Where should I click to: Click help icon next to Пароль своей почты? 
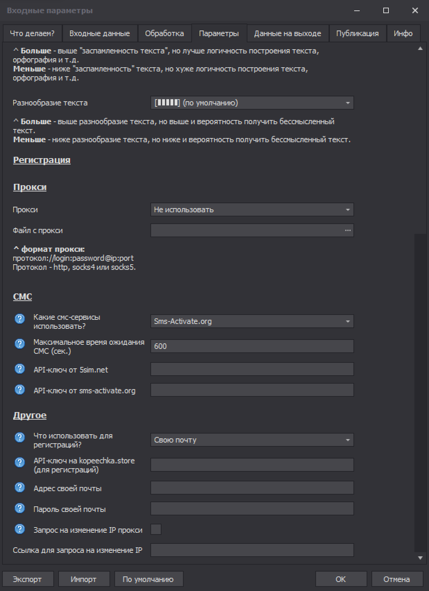click(x=20, y=508)
